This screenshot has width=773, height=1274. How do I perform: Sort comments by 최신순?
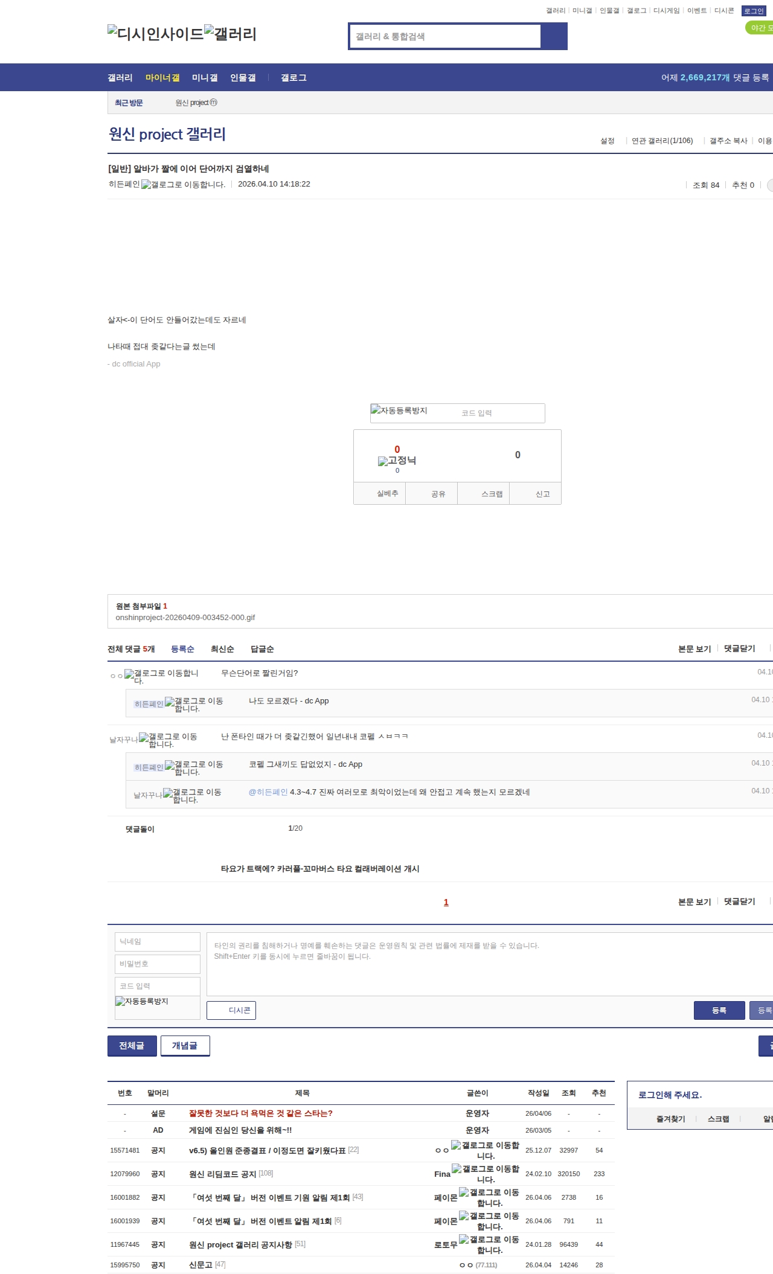(222, 649)
